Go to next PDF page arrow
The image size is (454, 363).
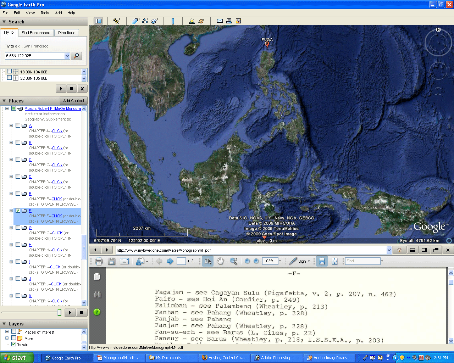pos(170,261)
